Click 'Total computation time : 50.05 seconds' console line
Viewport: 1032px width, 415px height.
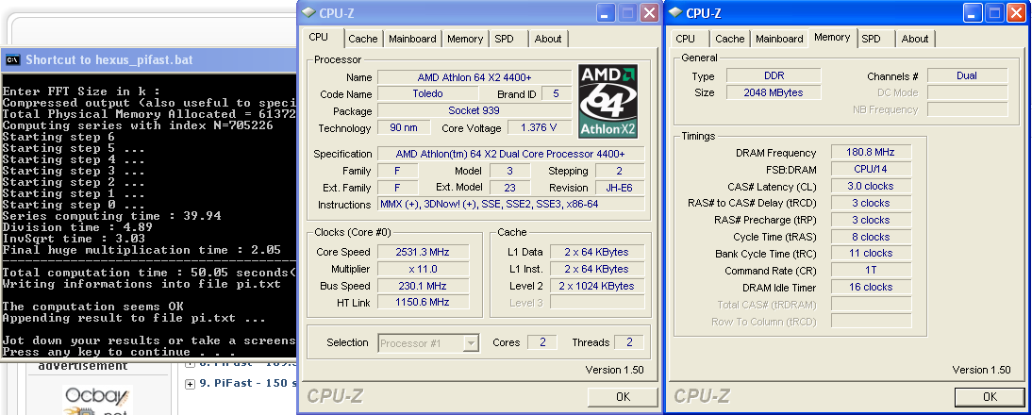pyautogui.click(x=149, y=273)
